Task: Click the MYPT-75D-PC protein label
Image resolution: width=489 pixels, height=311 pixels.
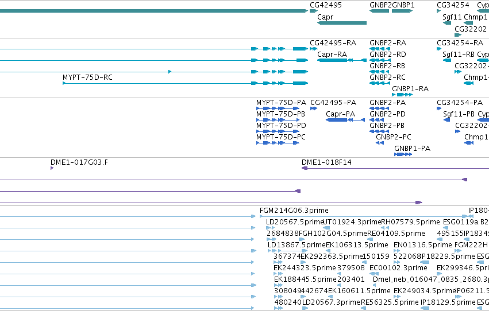Action: (x=281, y=137)
